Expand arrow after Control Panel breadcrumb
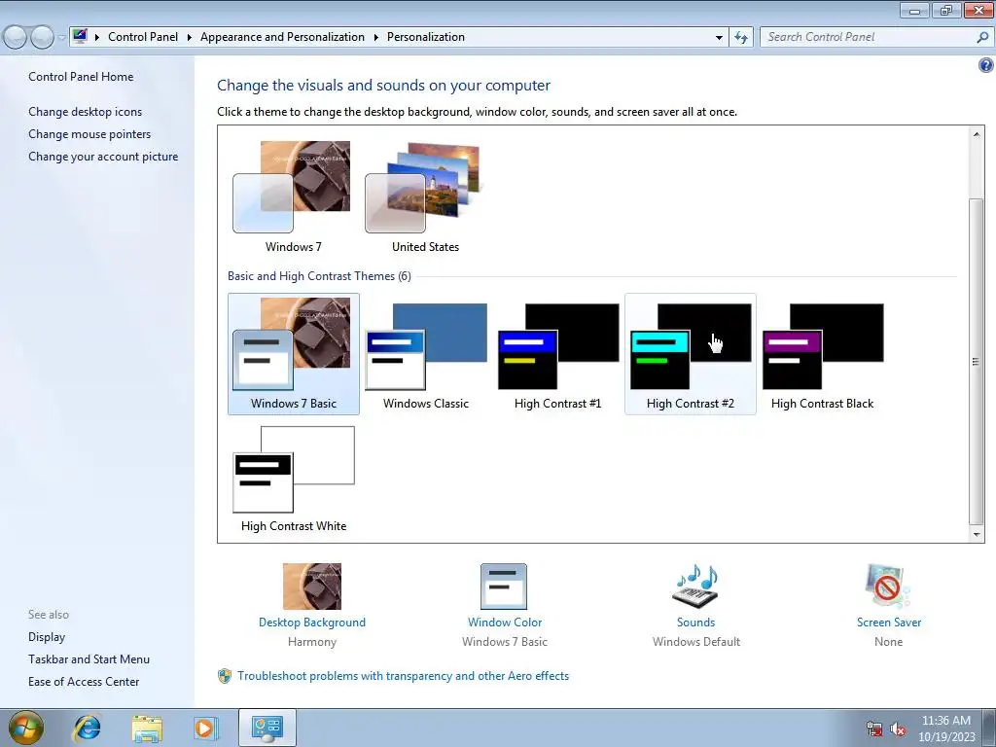The height and width of the screenshot is (747, 996). 189,38
